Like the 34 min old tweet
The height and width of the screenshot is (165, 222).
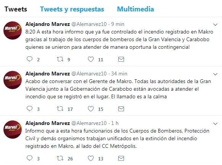91,109
